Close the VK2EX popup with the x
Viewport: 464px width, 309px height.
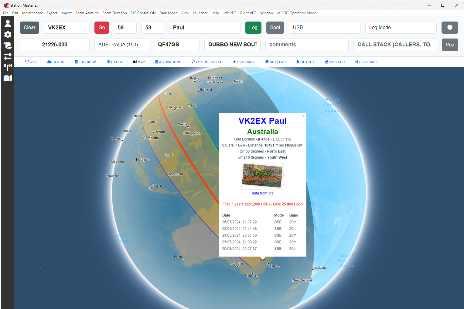(303, 116)
